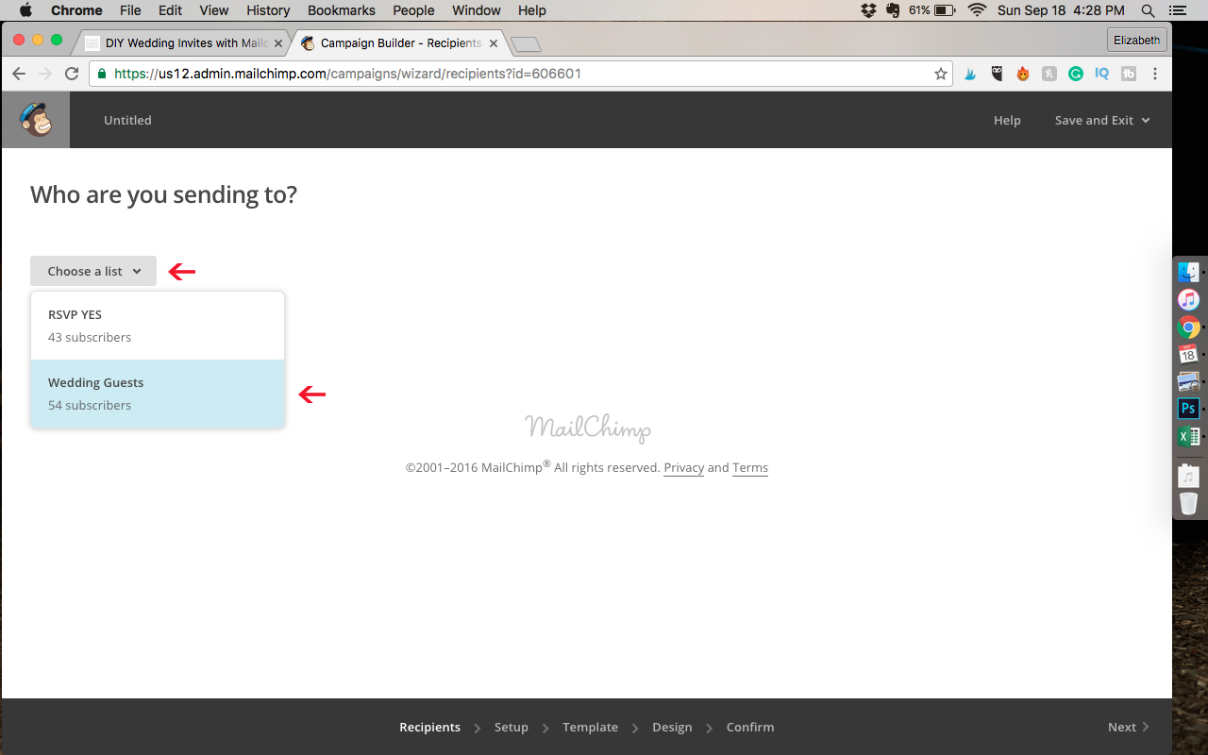Bookmark page with the star icon
The height and width of the screenshot is (755, 1208).
941,74
